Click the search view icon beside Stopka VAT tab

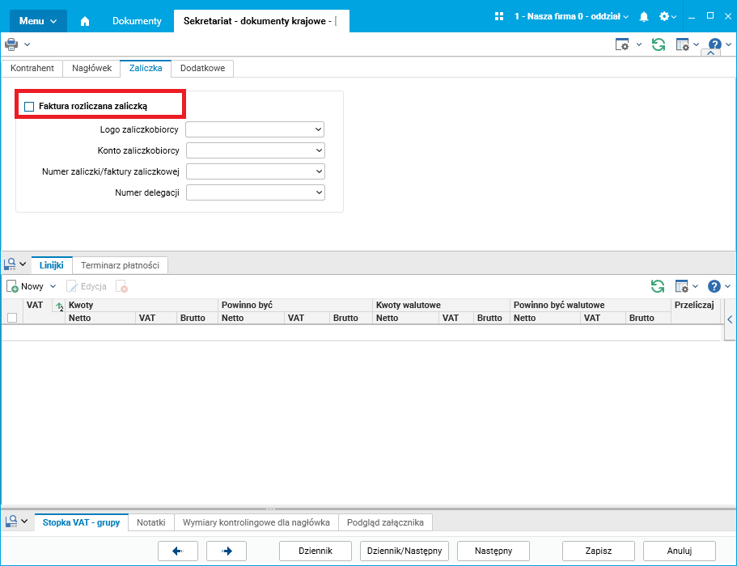pos(11,522)
